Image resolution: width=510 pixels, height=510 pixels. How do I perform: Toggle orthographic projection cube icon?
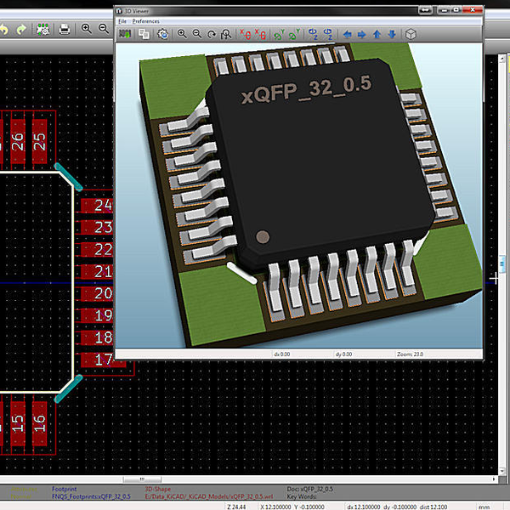pyautogui.click(x=410, y=34)
